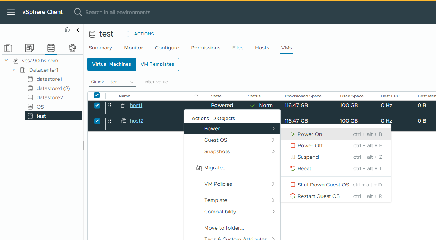The width and height of the screenshot is (436, 240).
Task: Click the host1 drag handle icon
Action: click(x=110, y=105)
